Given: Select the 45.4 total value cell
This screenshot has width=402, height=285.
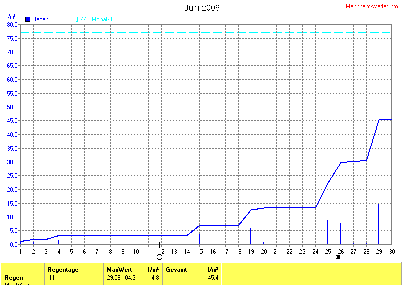Looking at the screenshot, I should tap(213, 277).
